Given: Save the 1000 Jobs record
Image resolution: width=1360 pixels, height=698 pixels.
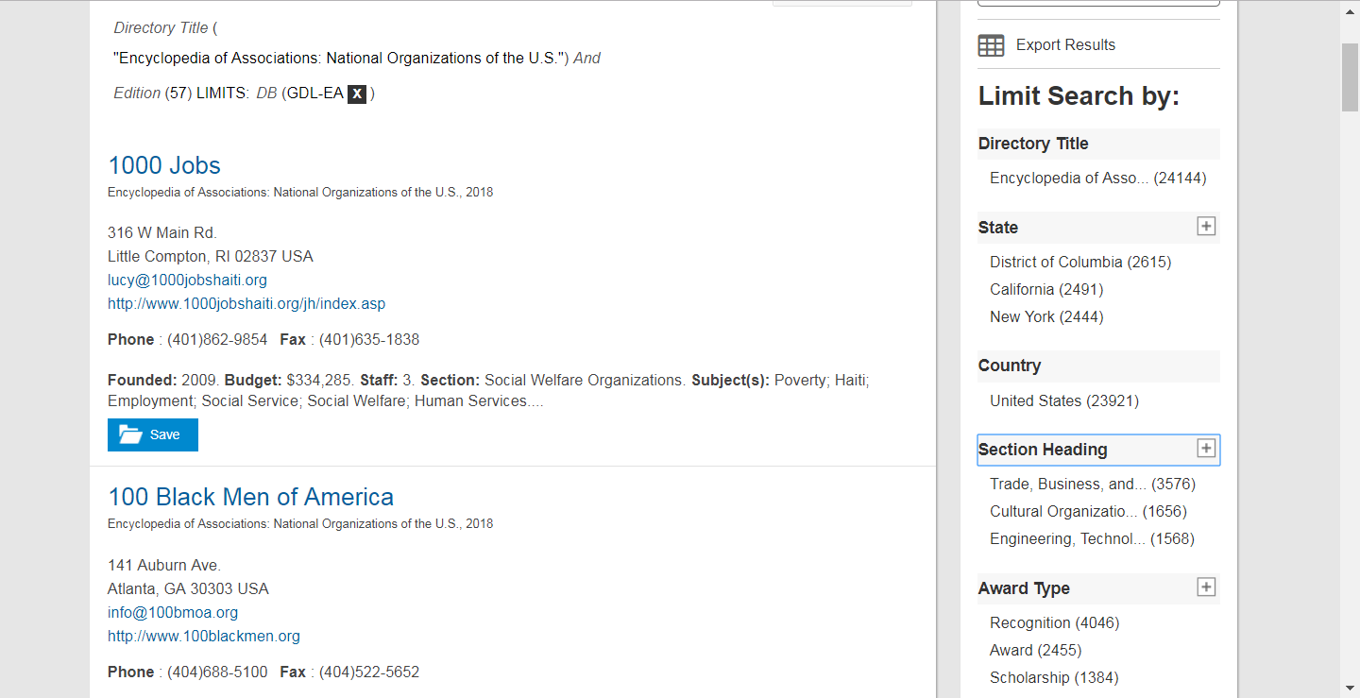Looking at the screenshot, I should point(153,434).
